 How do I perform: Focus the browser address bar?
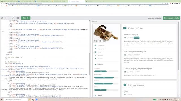coord(85,4)
